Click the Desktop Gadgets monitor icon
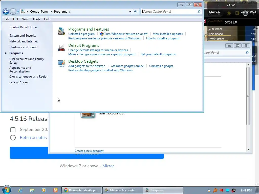This screenshot has height=194, width=259. coord(61,63)
